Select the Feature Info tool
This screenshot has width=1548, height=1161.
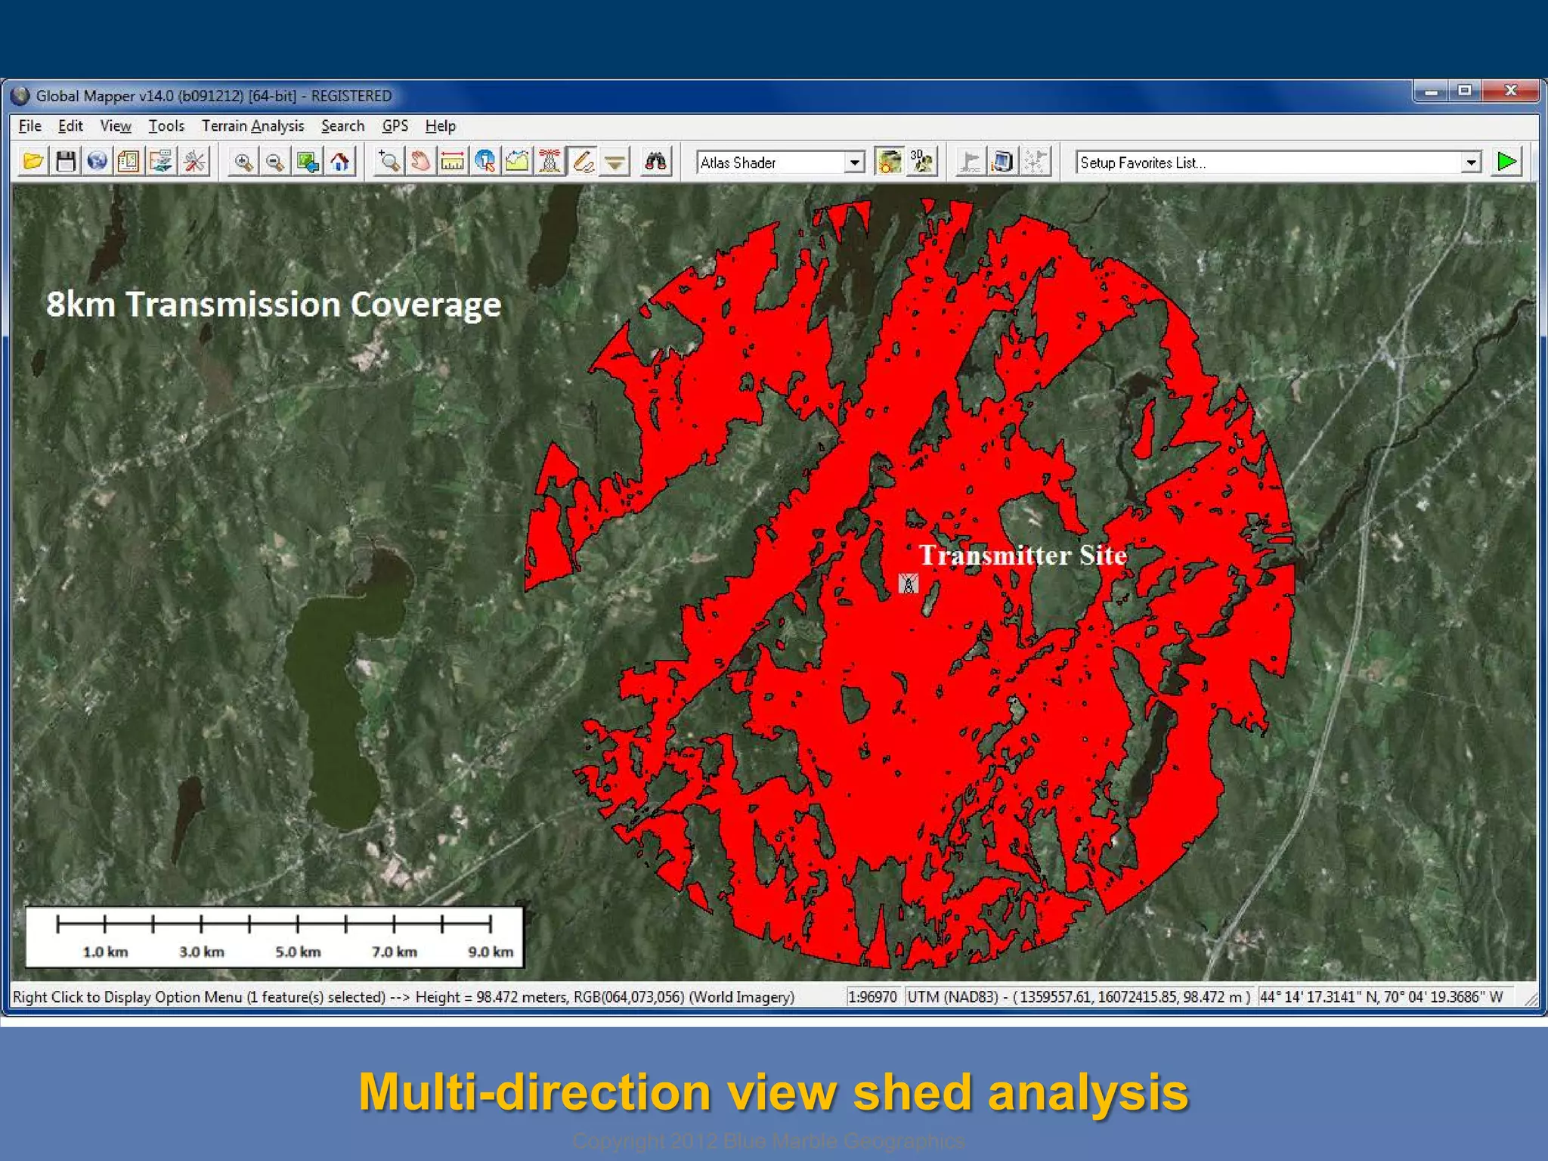click(485, 162)
